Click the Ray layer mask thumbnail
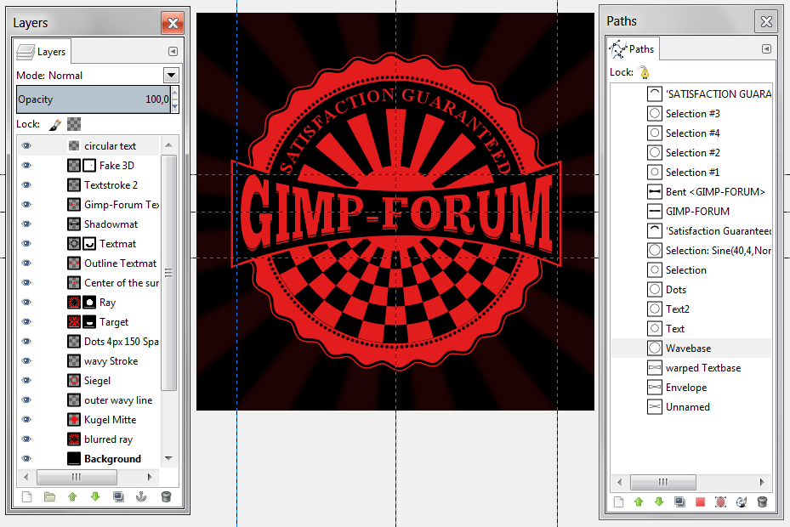Viewport: 790px width, 527px height. pos(89,303)
